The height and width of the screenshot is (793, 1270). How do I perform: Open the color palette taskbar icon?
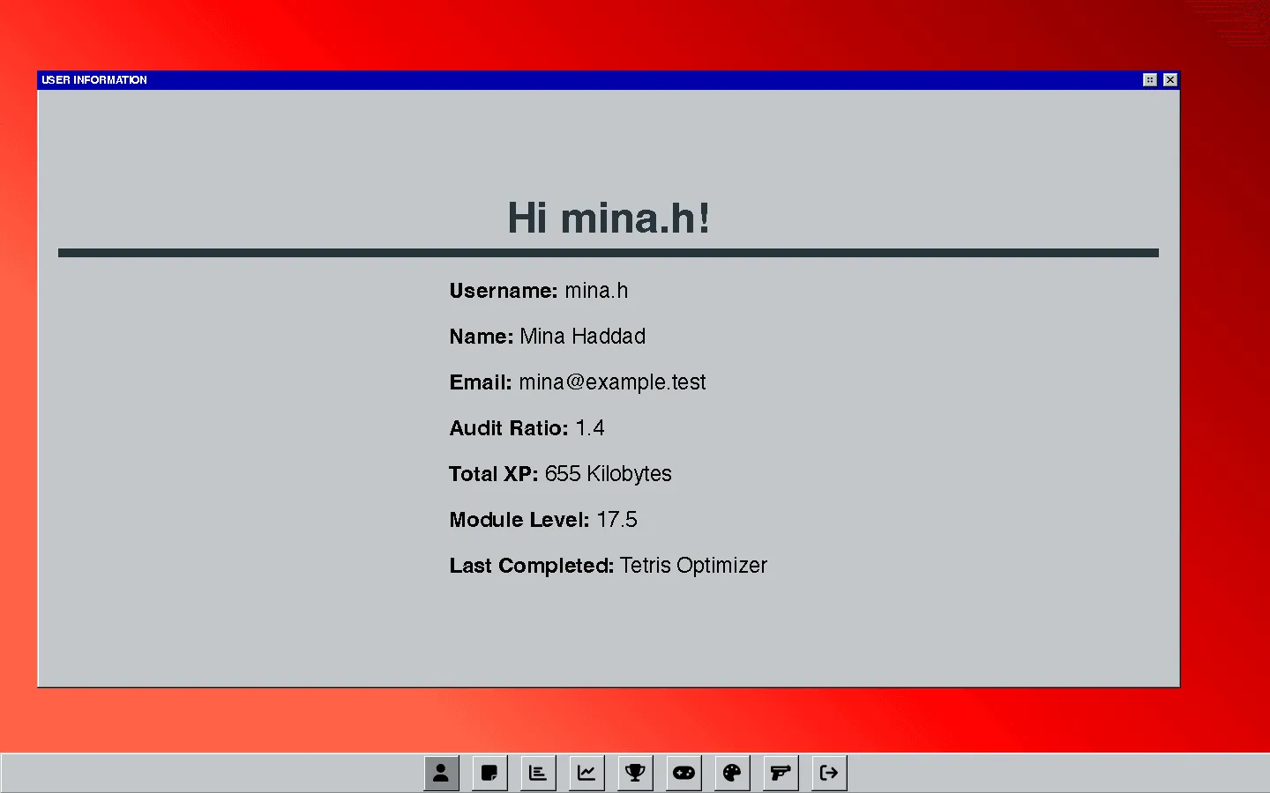(x=732, y=773)
